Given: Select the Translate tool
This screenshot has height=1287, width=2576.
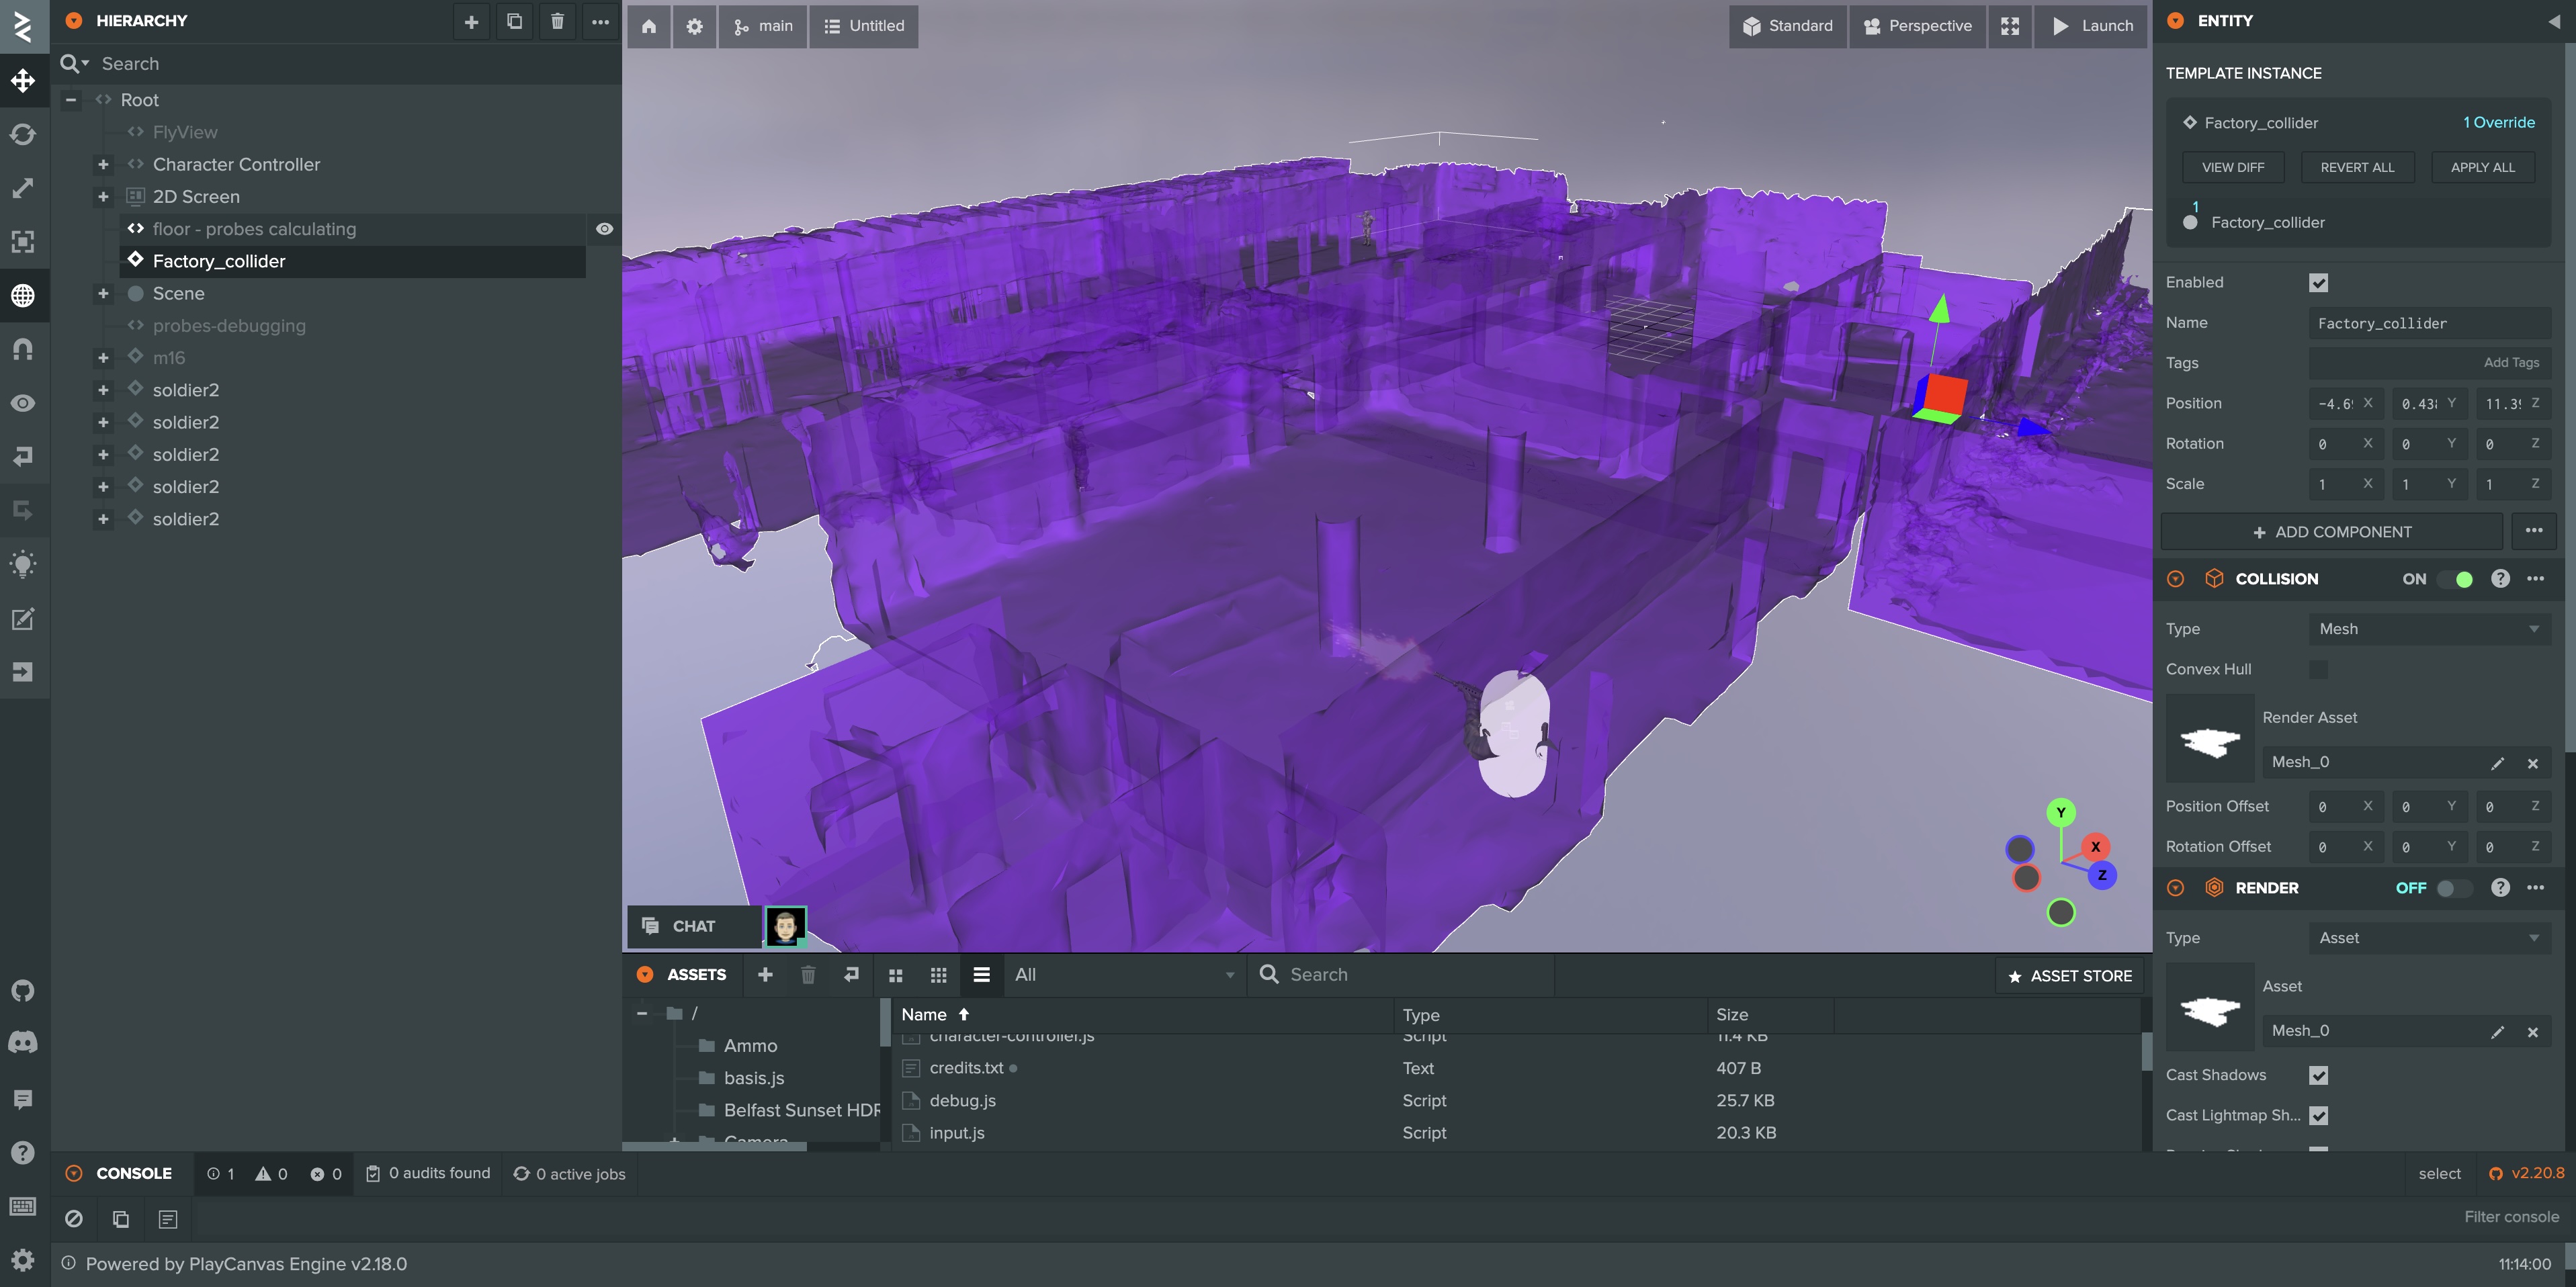Looking at the screenshot, I should 23,81.
